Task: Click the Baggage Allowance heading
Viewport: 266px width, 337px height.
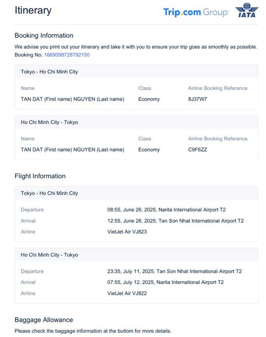Action: point(44,320)
